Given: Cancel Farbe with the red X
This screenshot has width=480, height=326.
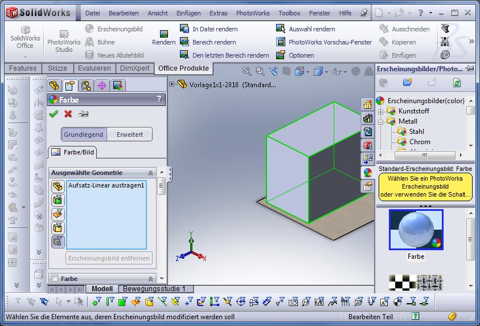Looking at the screenshot, I should click(x=68, y=114).
